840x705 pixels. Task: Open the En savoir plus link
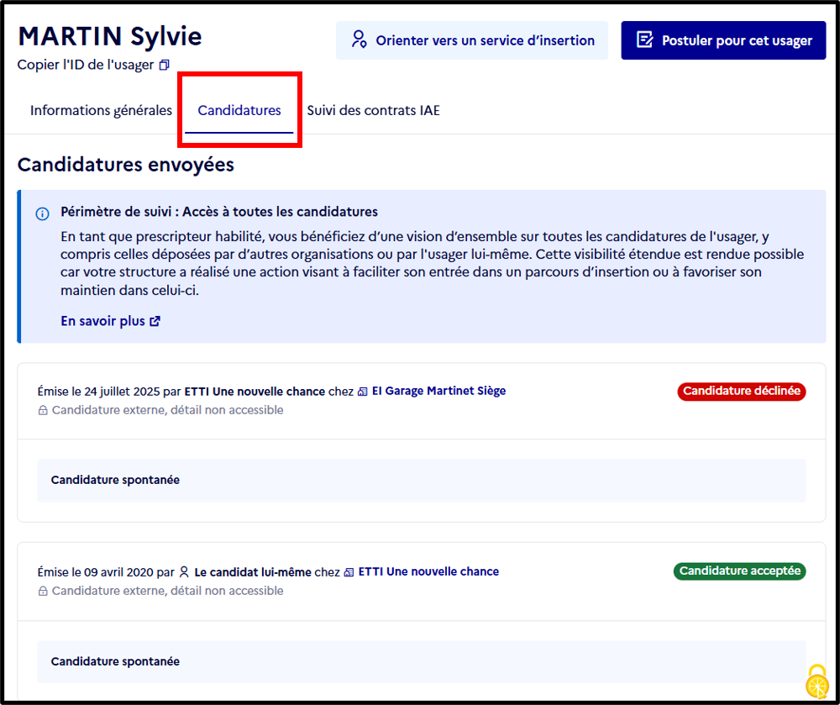(x=102, y=321)
